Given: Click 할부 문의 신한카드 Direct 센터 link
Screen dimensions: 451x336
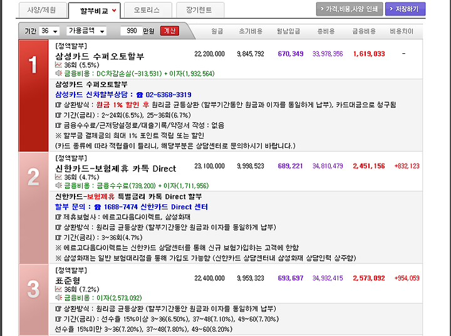Looking at the screenshot, I should tap(131, 207).
